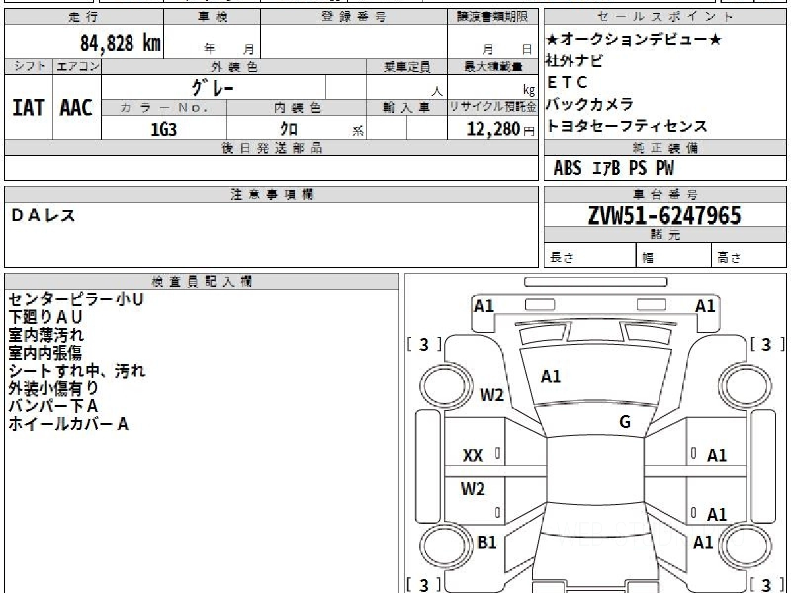The width and height of the screenshot is (791, 593).
Task: Click the バンパー下A note
Action: pos(53,407)
